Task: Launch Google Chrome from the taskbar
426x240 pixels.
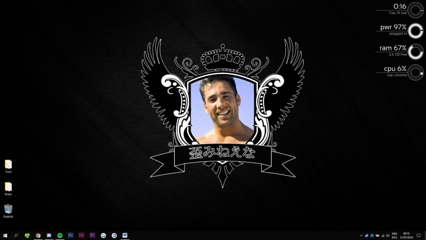Action: 38,236
